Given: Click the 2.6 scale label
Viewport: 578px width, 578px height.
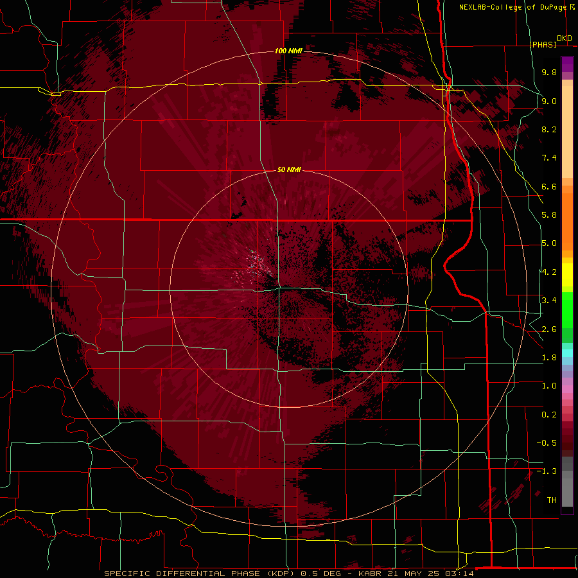Looking at the screenshot, I should tap(549, 329).
